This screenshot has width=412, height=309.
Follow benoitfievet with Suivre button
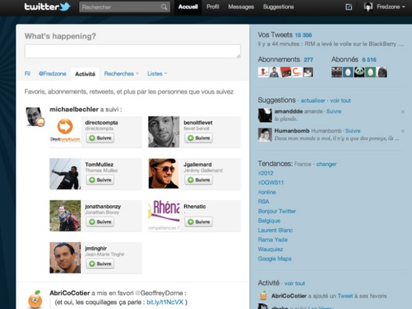click(199, 138)
